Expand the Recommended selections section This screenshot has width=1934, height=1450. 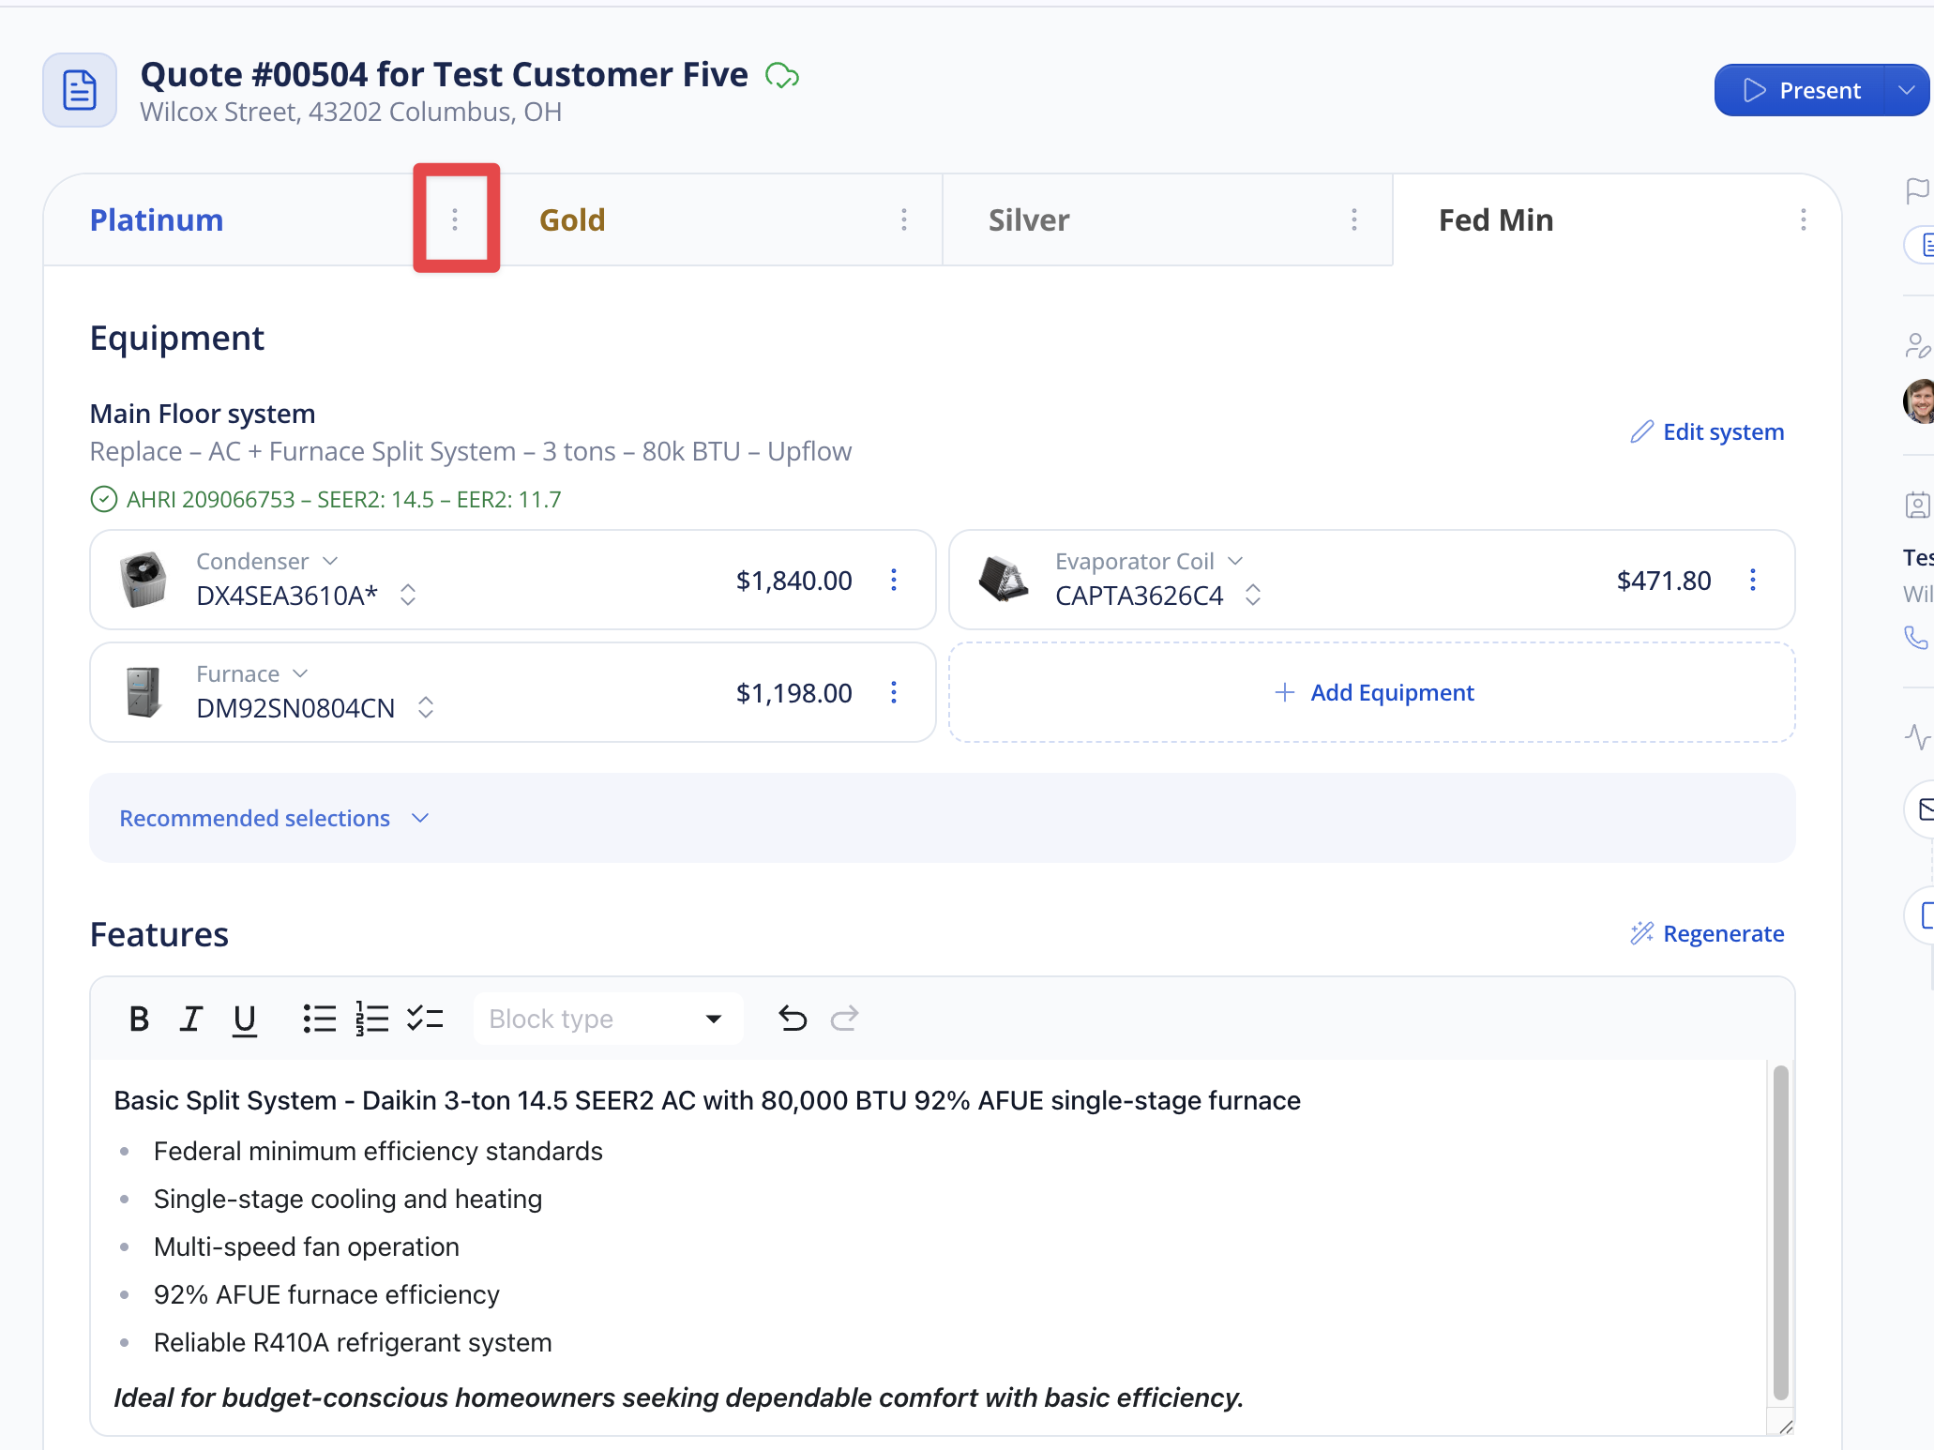pos(274,818)
